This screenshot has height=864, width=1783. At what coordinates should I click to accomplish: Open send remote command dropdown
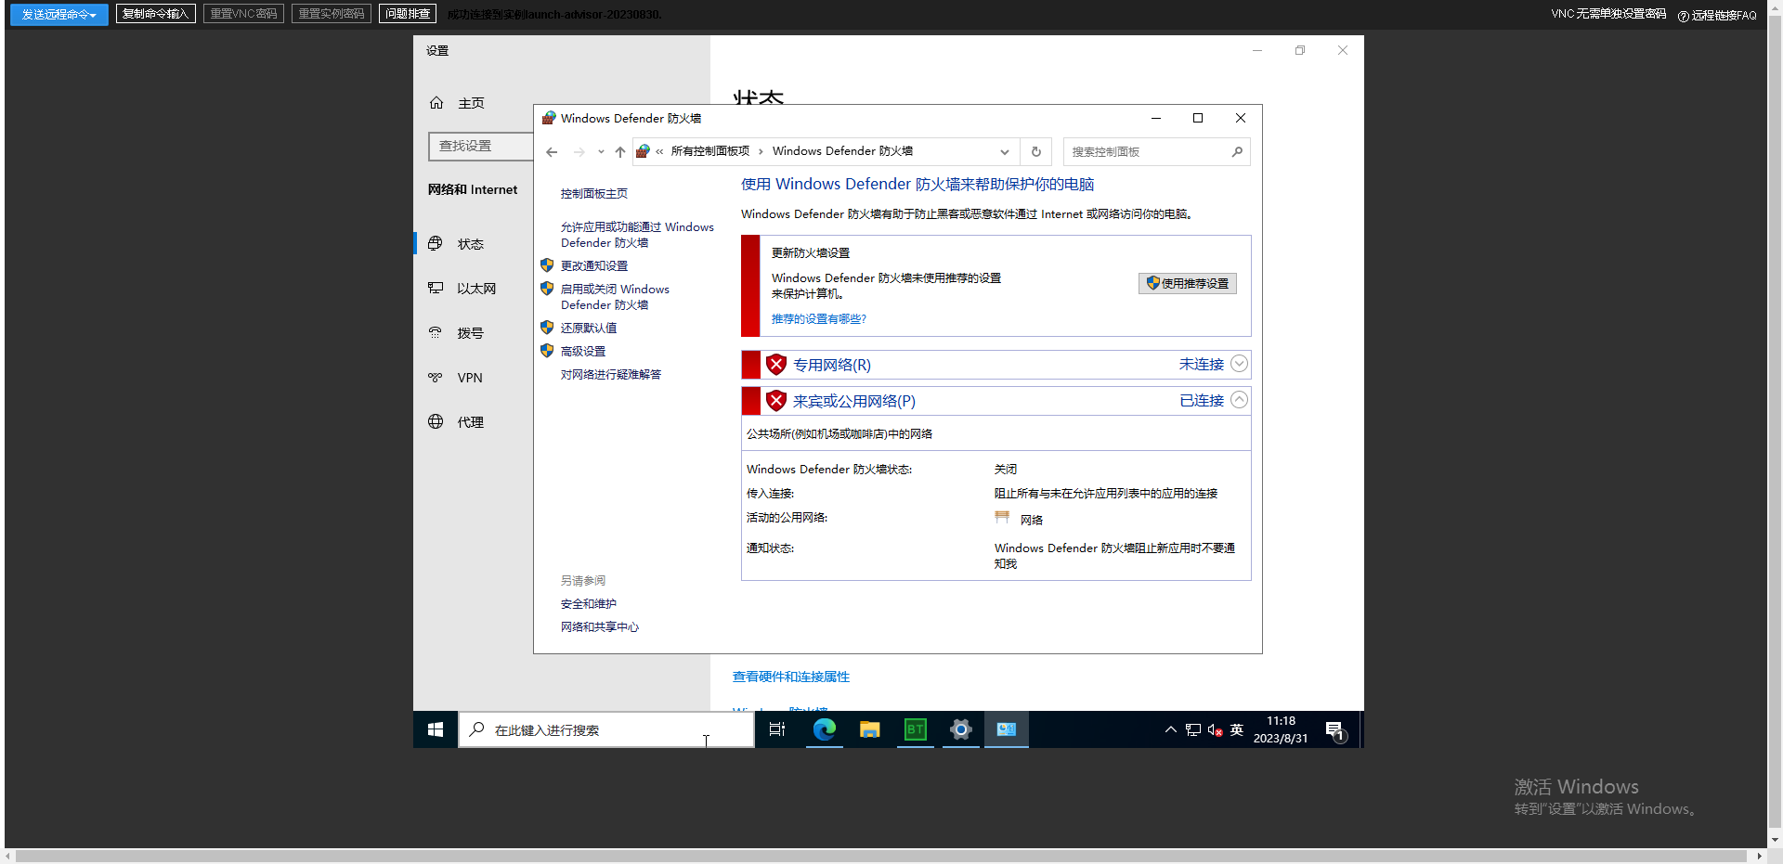(59, 14)
